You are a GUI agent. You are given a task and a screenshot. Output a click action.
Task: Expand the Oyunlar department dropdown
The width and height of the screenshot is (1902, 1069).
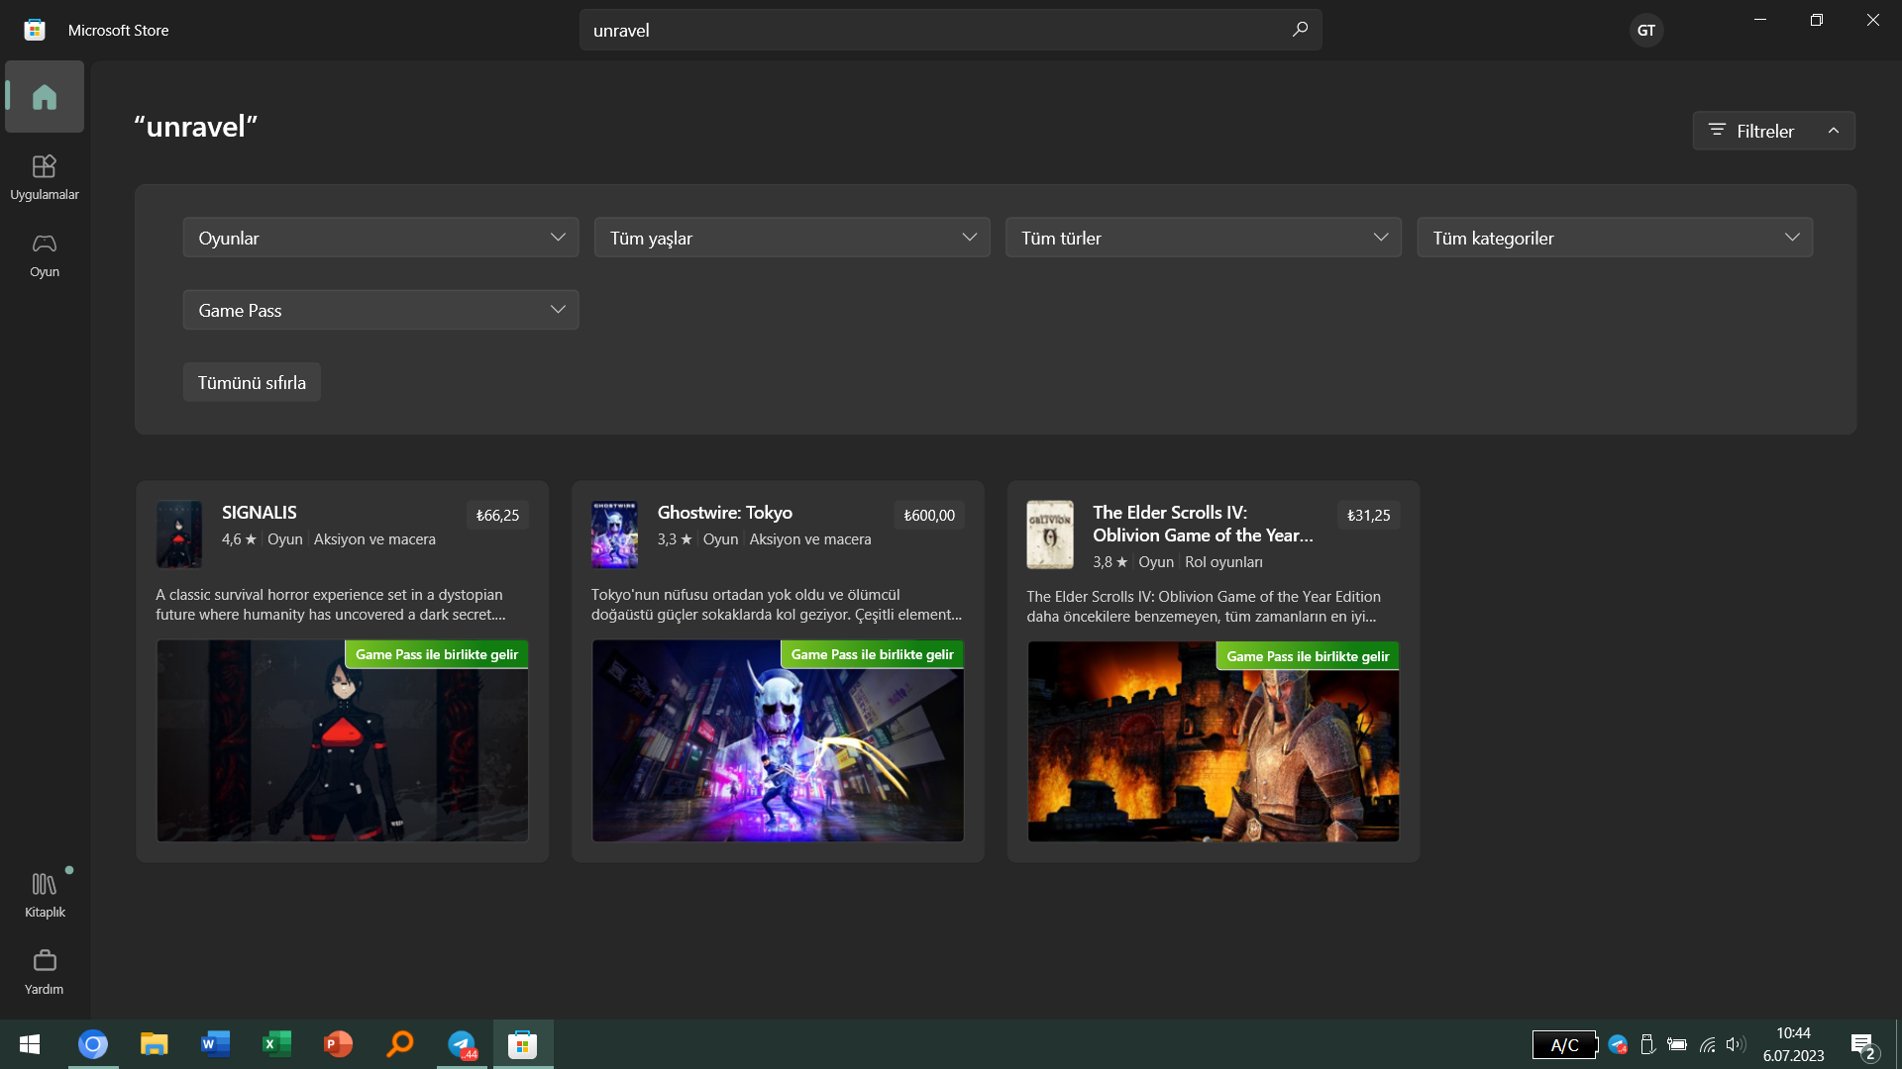pos(380,238)
